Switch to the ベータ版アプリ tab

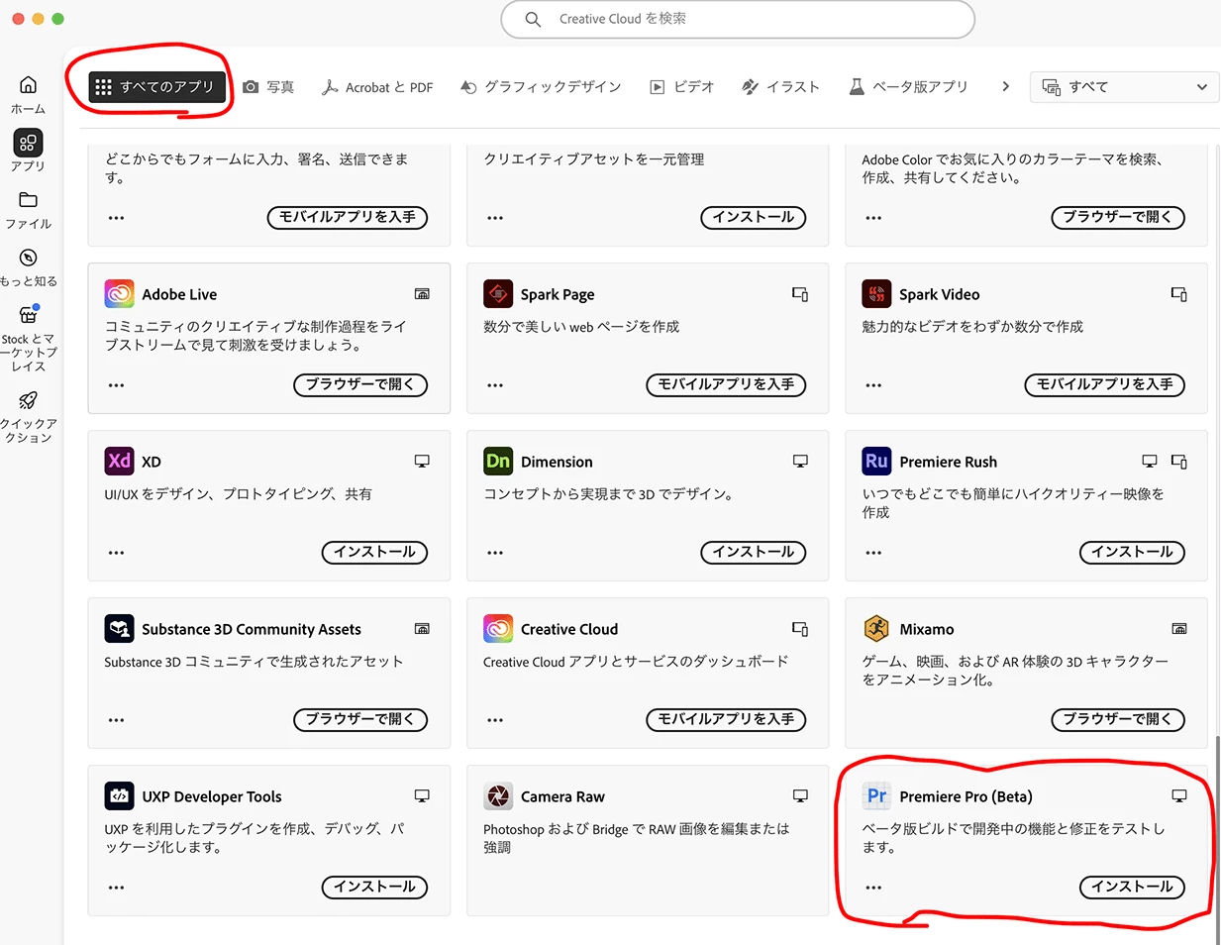908,87
